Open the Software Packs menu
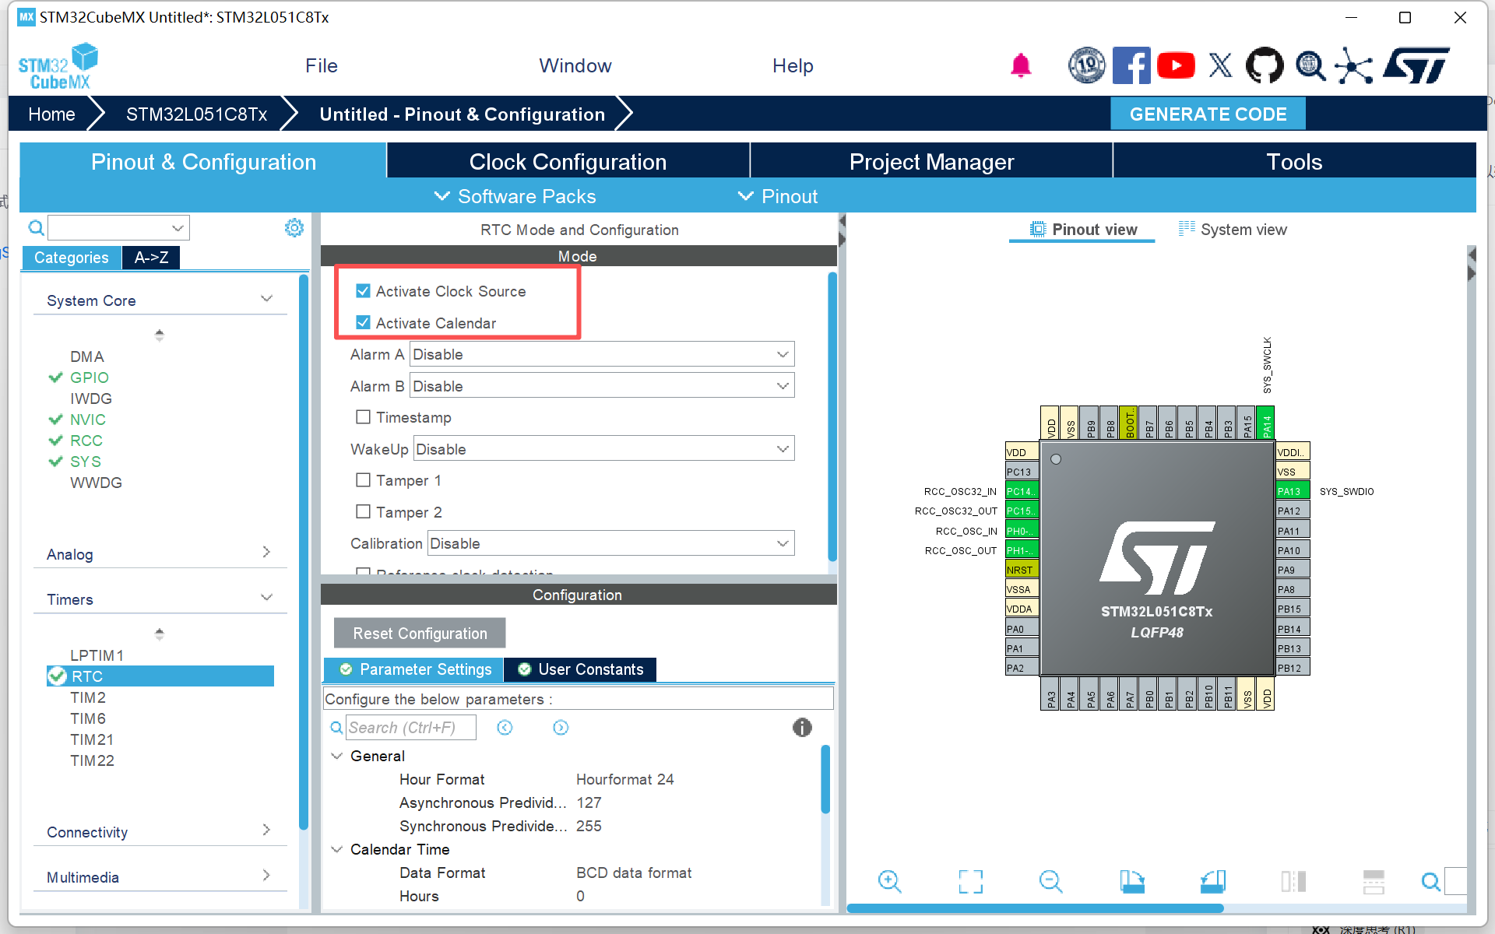The height and width of the screenshot is (934, 1495). (x=515, y=196)
